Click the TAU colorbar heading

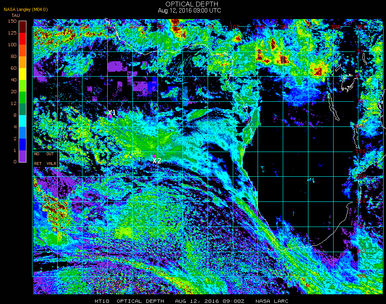(15, 15)
